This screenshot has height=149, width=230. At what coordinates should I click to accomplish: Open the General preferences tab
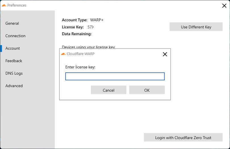[12, 23]
